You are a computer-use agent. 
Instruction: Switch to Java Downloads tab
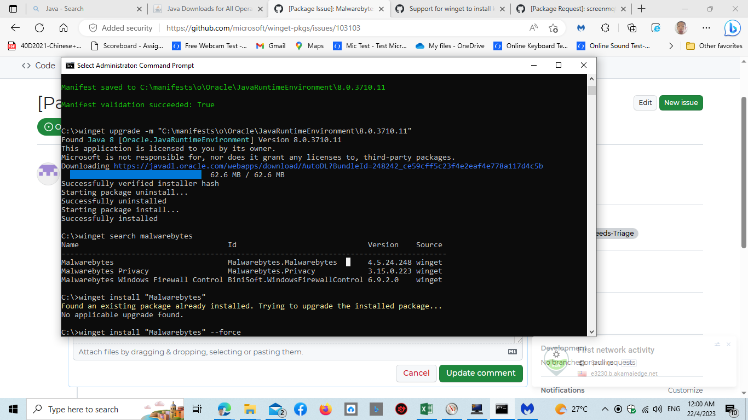point(209,9)
